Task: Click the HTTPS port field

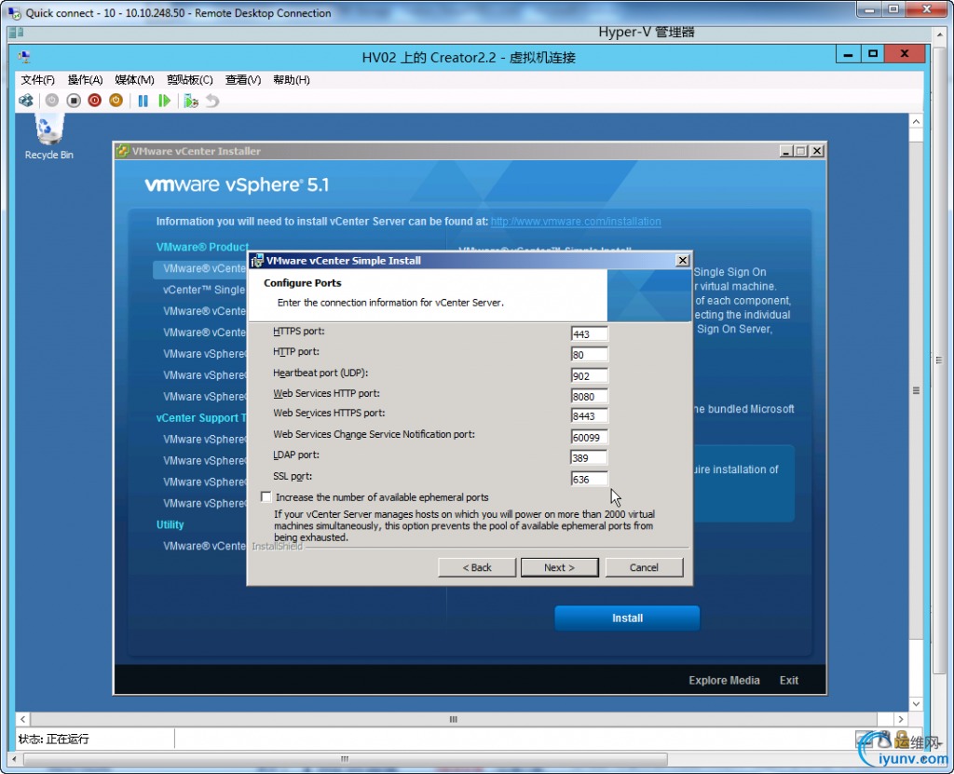Action: [589, 334]
